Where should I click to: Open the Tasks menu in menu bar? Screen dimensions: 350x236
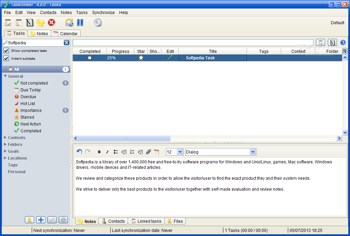(82, 13)
